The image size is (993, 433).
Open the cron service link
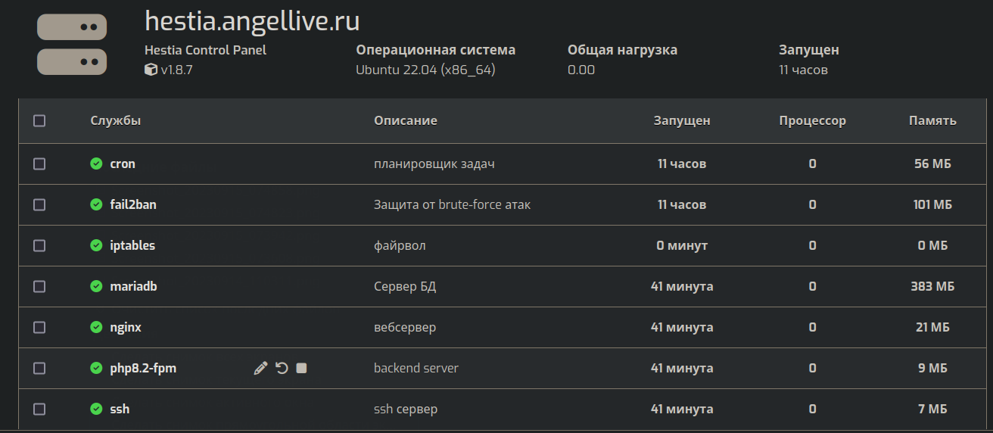[123, 164]
